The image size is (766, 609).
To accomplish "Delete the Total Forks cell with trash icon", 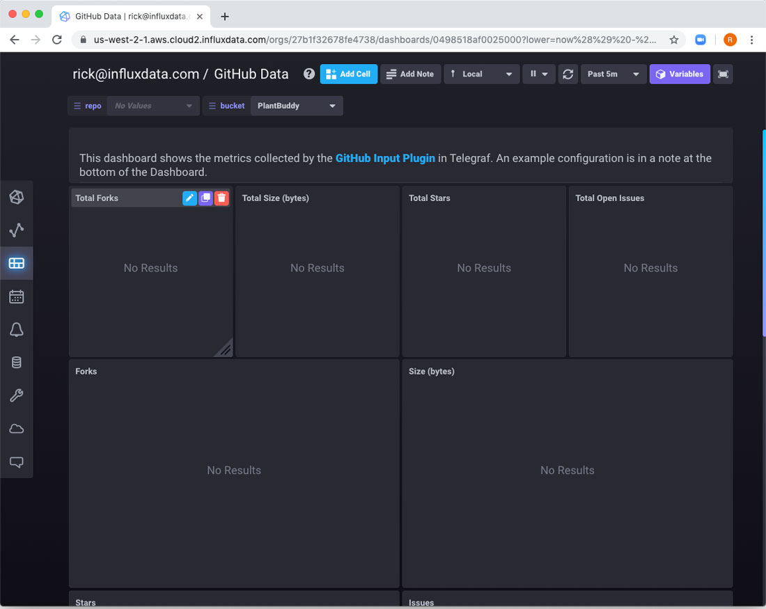I will [221, 198].
